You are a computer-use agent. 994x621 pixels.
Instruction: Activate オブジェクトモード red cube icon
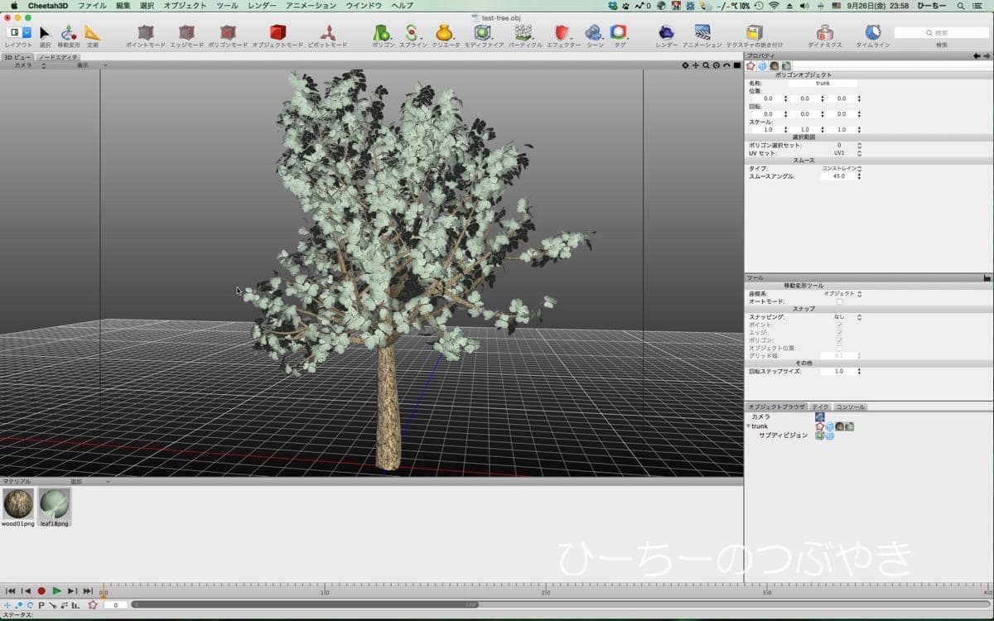[277, 33]
